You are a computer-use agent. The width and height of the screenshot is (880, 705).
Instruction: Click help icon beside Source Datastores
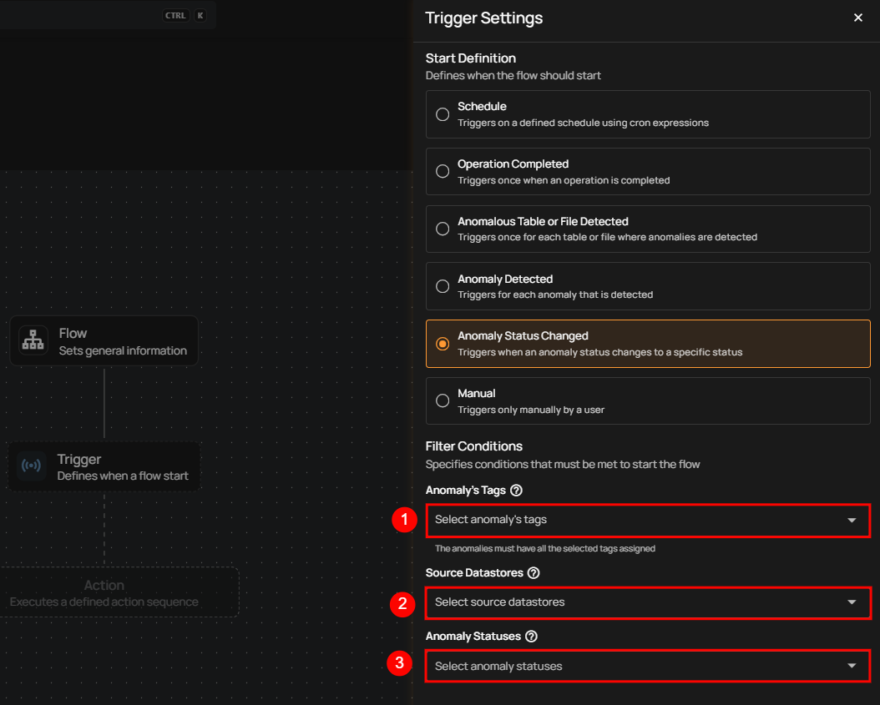click(x=534, y=573)
